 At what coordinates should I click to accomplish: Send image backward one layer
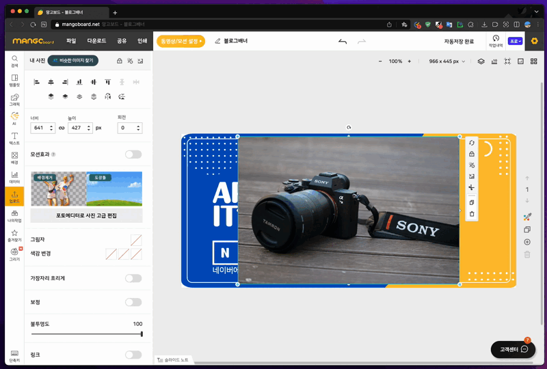79,96
